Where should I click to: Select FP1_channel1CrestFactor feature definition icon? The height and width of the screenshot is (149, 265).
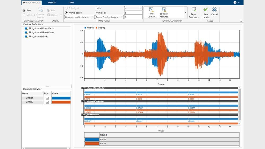pos(26,28)
